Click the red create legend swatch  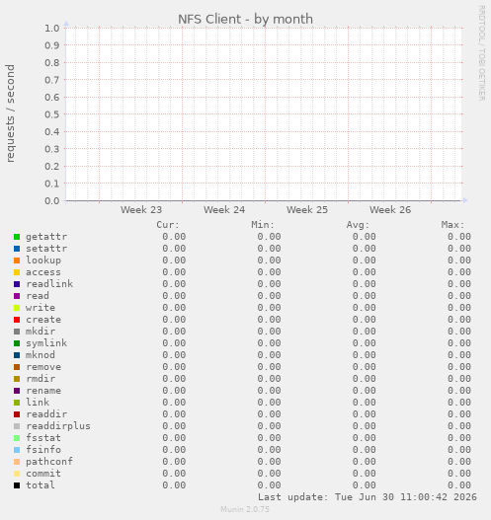point(17,320)
